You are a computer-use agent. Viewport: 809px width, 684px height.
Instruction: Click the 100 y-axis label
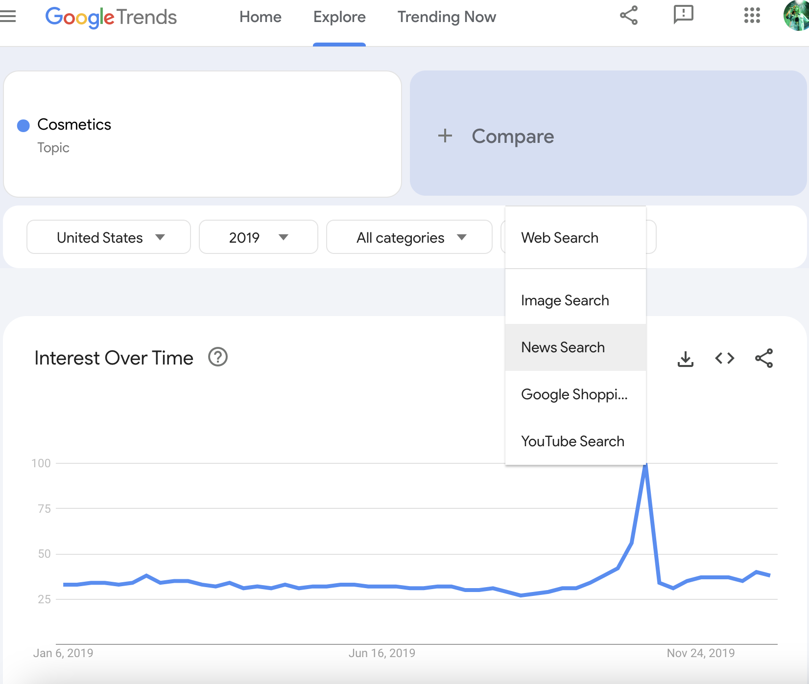(x=41, y=463)
